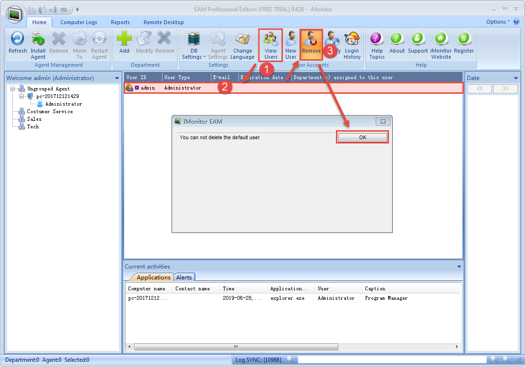Open the Computer Logs tab
This screenshot has height=367, width=525.
pyautogui.click(x=79, y=22)
